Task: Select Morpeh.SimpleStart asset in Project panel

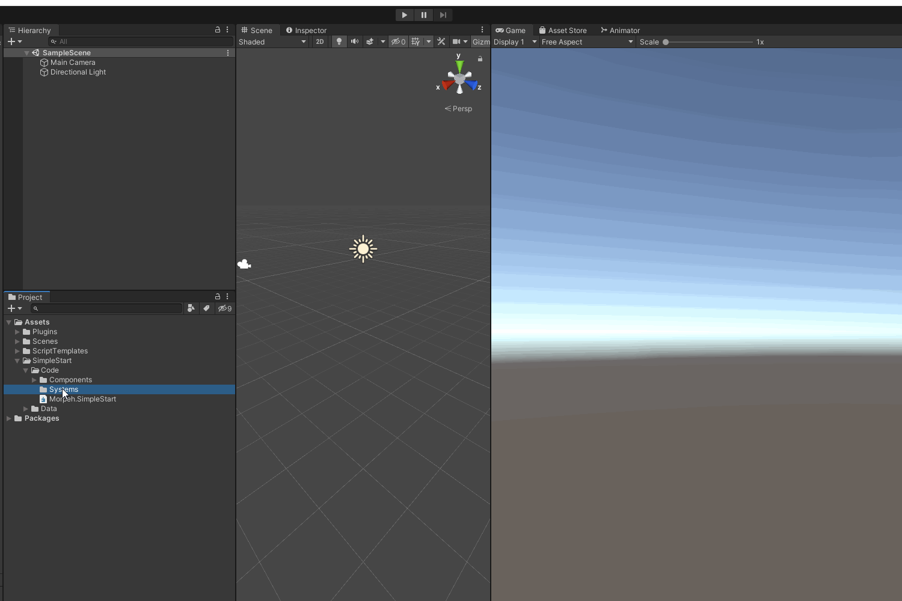Action: point(82,399)
